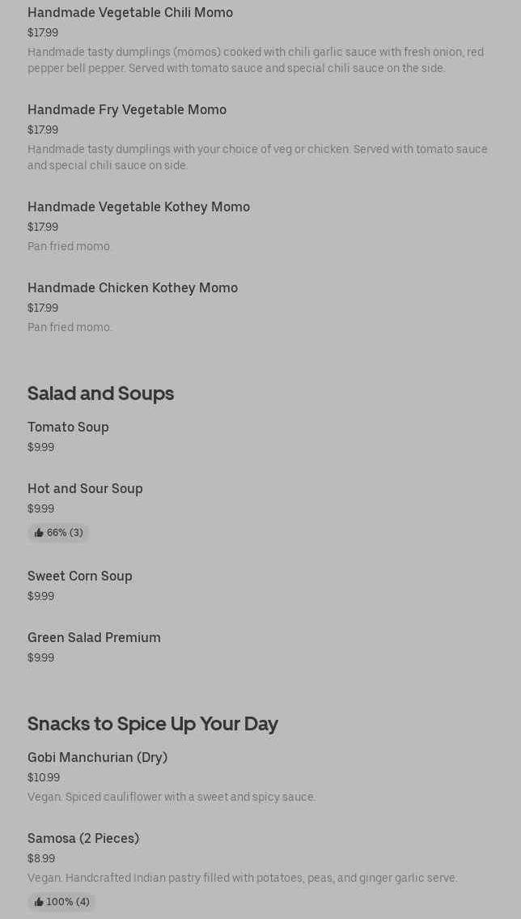The height and width of the screenshot is (919, 521).
Task: Click the 66% (3) rating badge
Action: point(58,533)
